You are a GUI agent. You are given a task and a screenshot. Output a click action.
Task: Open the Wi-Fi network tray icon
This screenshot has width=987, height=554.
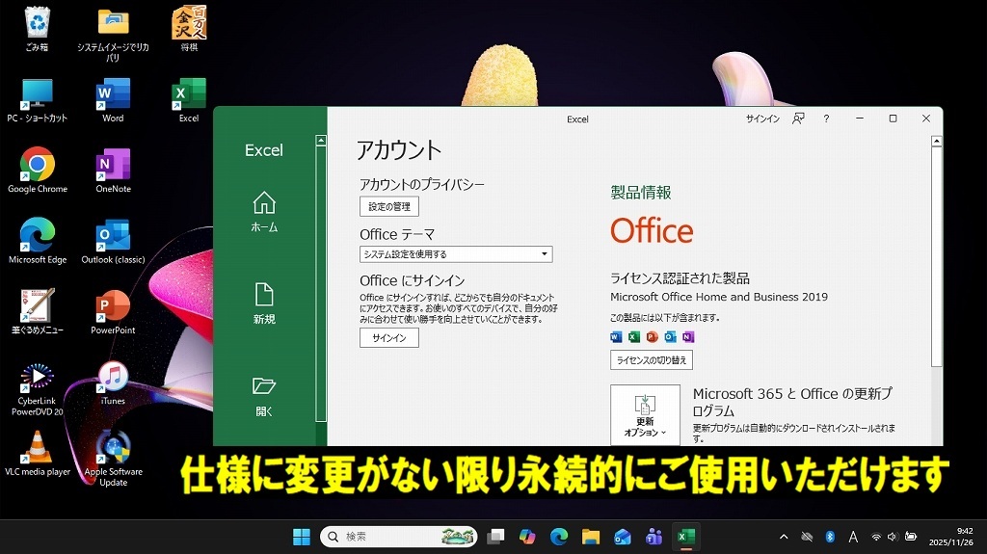pyautogui.click(x=875, y=537)
